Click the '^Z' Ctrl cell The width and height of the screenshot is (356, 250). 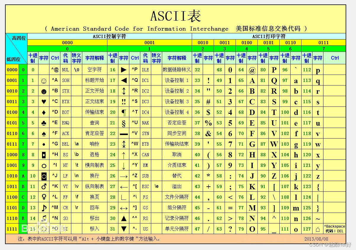[135, 176]
